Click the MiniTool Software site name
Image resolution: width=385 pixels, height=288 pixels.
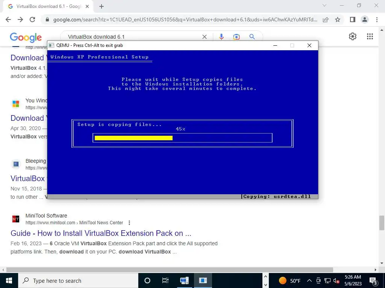(46, 216)
